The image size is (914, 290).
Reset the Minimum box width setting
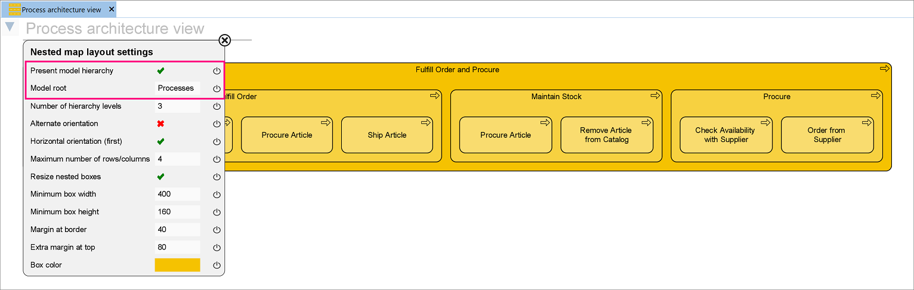point(217,195)
